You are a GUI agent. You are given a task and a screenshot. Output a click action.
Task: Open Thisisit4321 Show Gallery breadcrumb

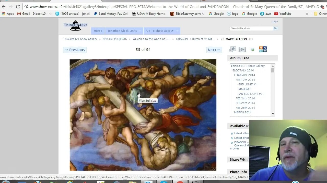coord(80,39)
